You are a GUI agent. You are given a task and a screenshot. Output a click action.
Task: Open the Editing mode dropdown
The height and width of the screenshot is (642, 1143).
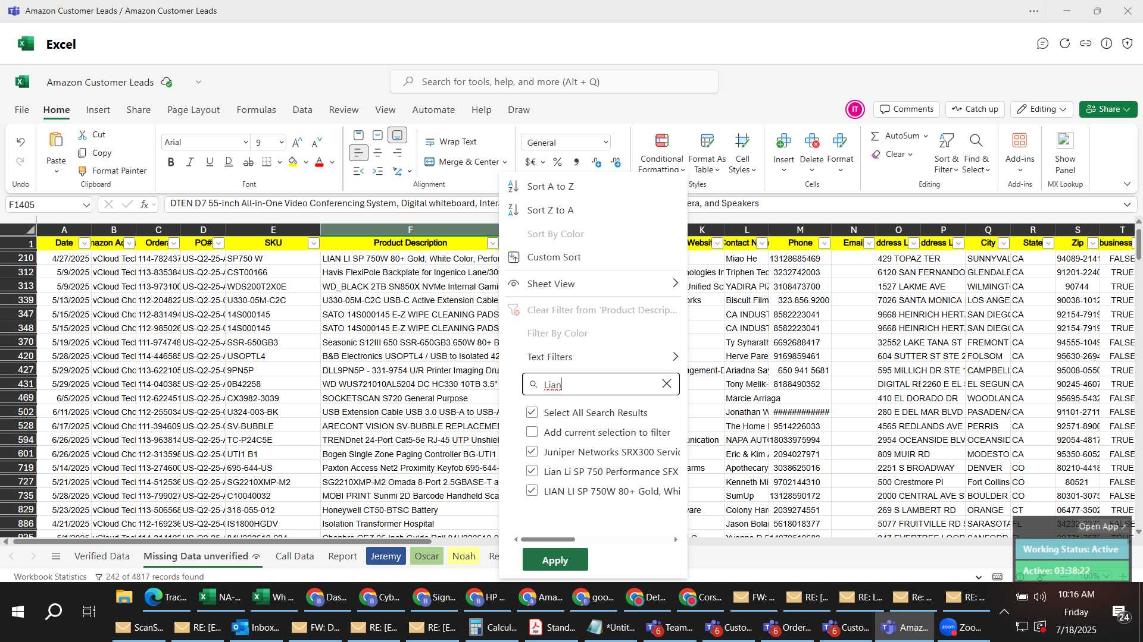[1042, 109]
